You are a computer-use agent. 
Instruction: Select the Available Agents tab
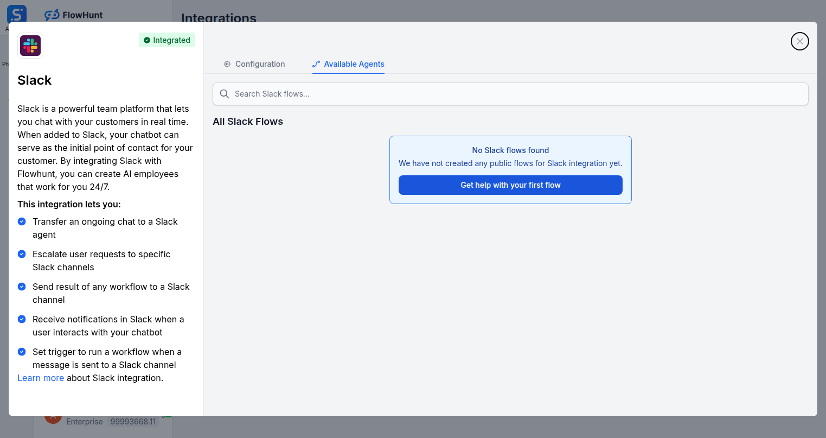coord(354,64)
